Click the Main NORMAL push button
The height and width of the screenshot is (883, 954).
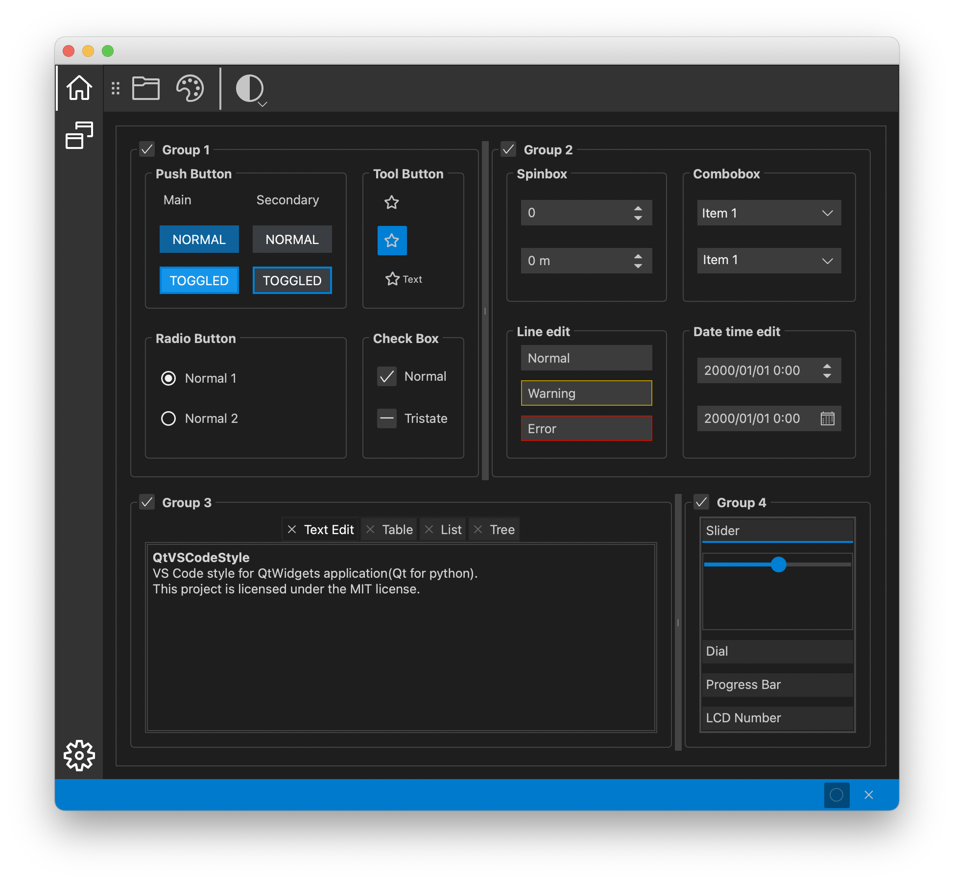coord(199,240)
